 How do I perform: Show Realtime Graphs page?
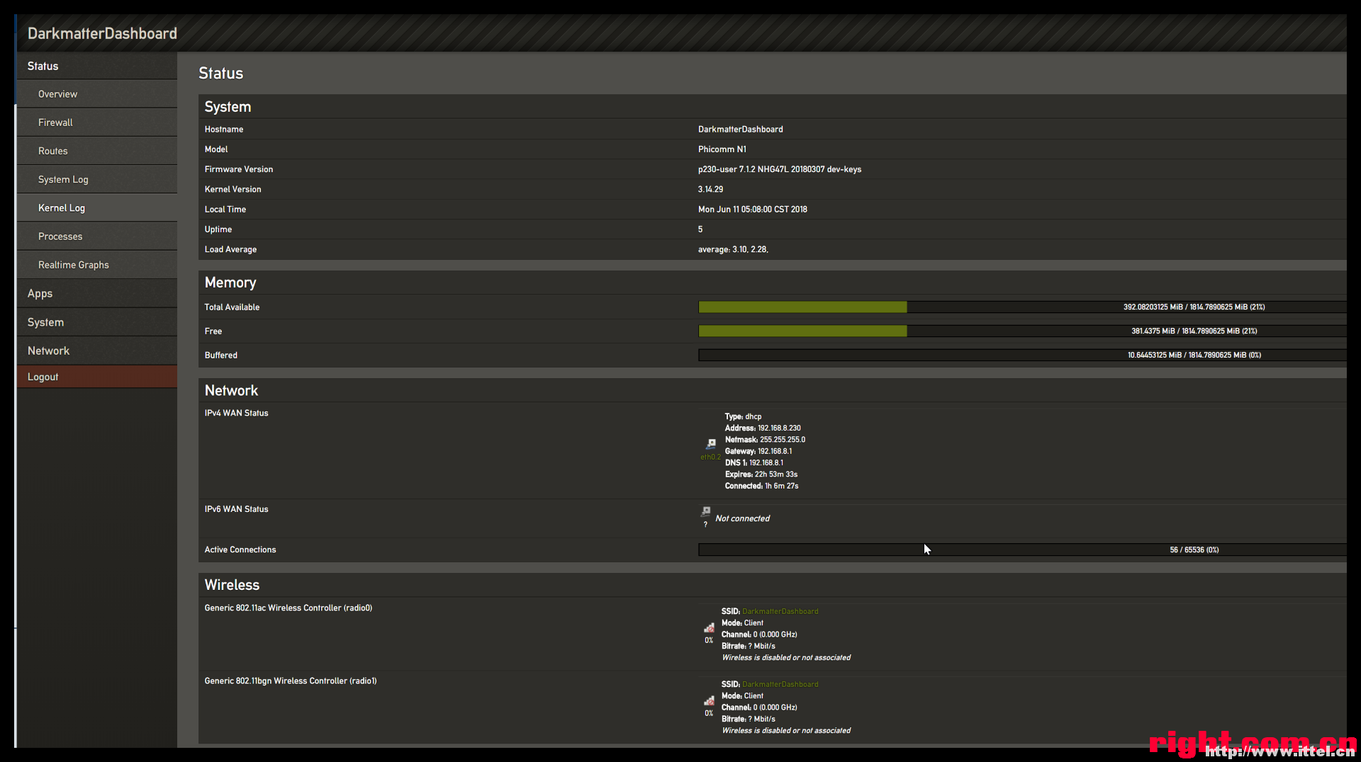tap(97, 265)
